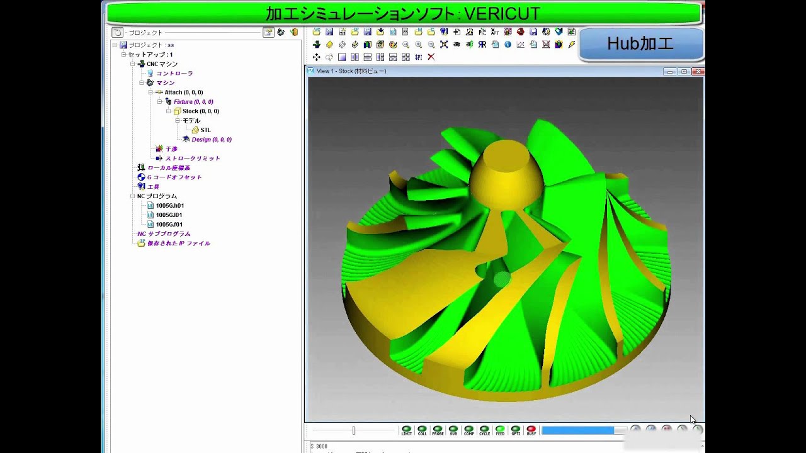Click the color palette icon
This screenshot has width=806, height=453.
[393, 45]
